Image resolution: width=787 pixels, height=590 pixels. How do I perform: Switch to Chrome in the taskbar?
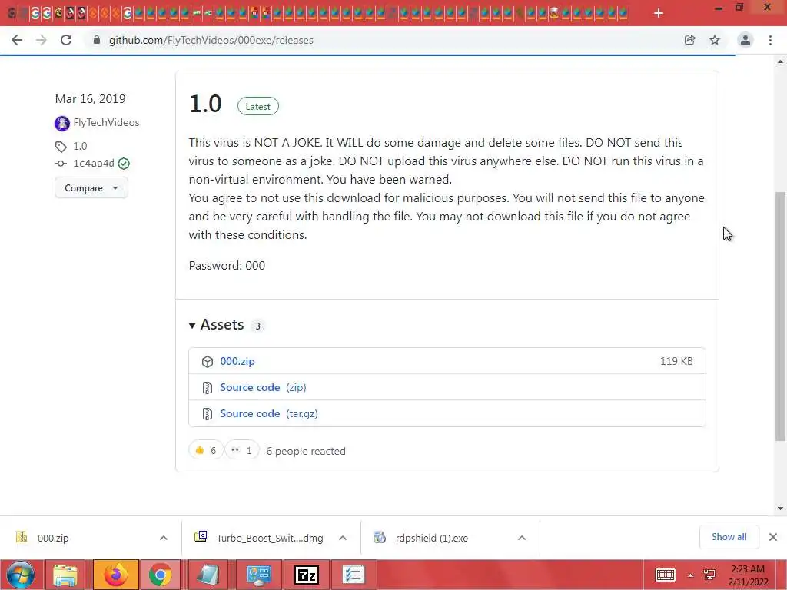[160, 575]
